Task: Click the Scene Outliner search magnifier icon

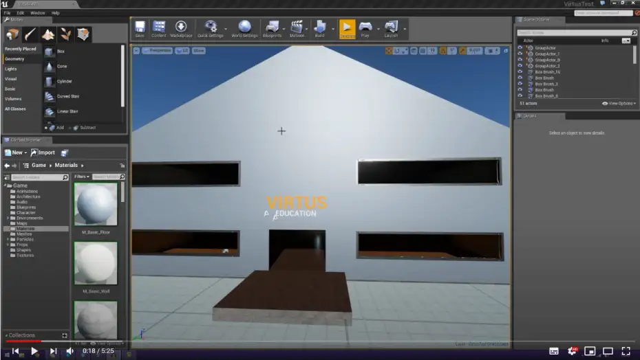Action: point(634,32)
